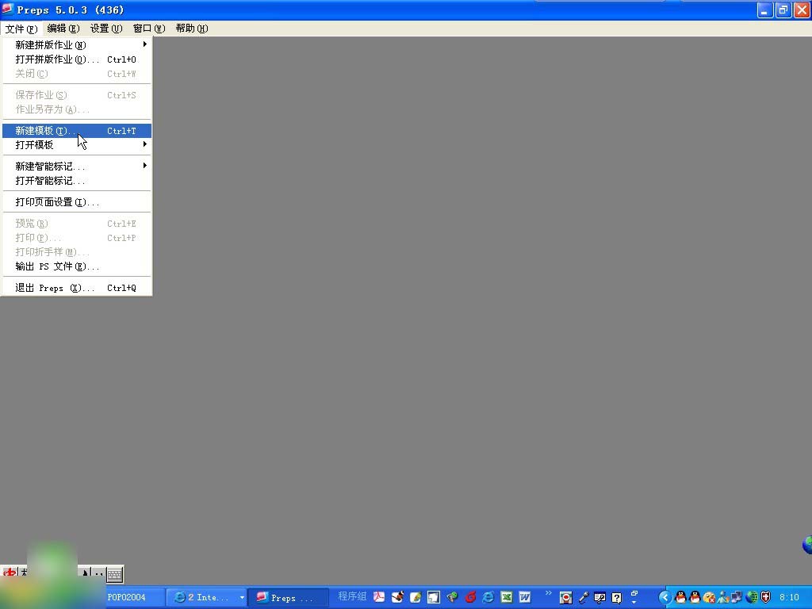Switch to POPO2004 taskbar button
The height and width of the screenshot is (609, 812).
coord(136,598)
